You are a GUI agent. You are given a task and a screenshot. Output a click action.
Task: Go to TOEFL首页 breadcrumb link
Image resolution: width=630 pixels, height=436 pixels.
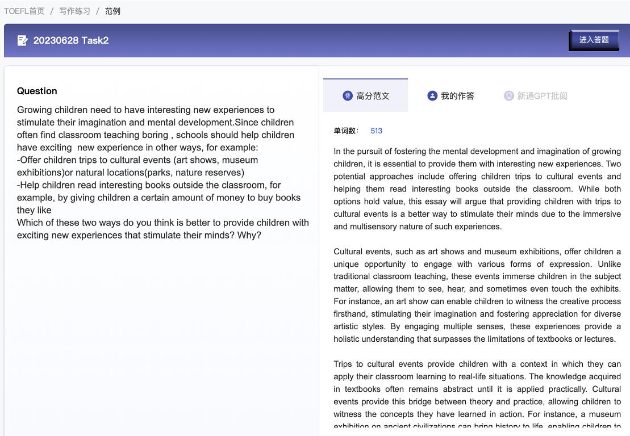coord(24,11)
